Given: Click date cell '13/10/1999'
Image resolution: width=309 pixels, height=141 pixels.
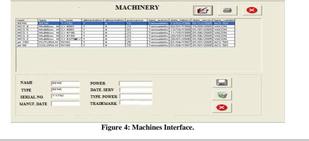Looking at the screenshot, I should 180,30.
